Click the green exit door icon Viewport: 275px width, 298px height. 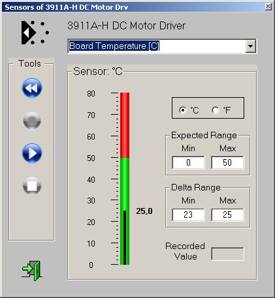[32, 271]
